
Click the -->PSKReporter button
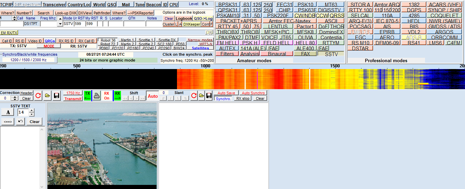140,13
